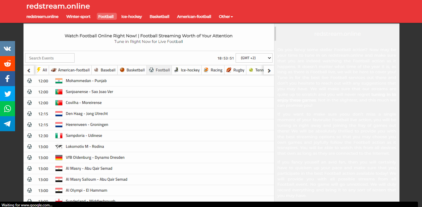
Task: Click soccer ball icon on Covilha row
Action: 29,103
